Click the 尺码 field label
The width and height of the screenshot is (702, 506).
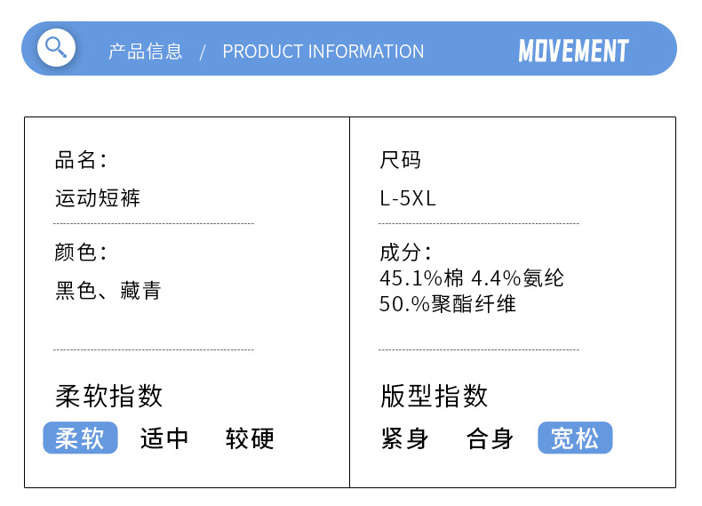pos(400,160)
